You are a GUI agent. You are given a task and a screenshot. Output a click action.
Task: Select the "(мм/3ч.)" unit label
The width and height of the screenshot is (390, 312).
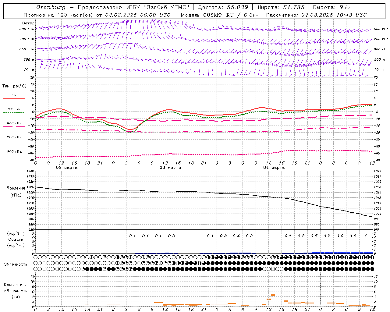tap(16, 234)
